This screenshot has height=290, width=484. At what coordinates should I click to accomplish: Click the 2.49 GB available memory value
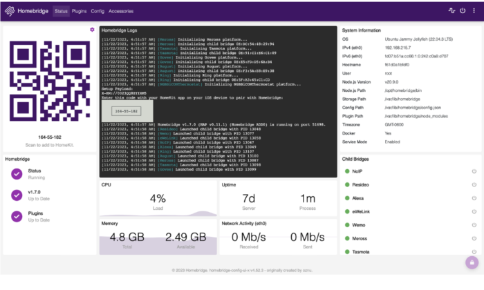pos(186,237)
